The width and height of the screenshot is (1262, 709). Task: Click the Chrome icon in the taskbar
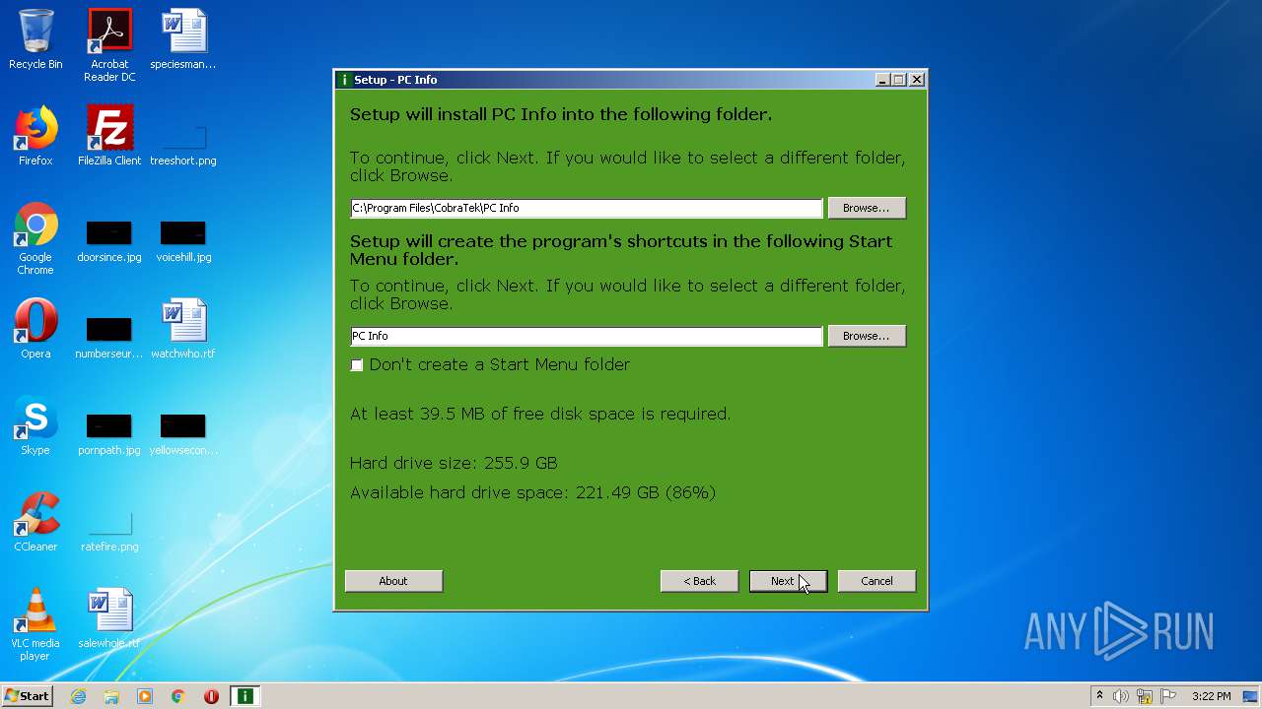point(178,696)
